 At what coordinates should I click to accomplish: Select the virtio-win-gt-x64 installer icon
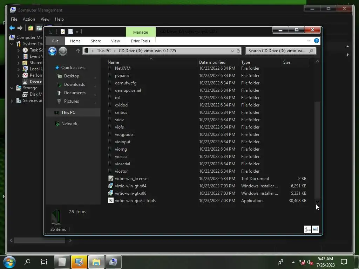110,186
